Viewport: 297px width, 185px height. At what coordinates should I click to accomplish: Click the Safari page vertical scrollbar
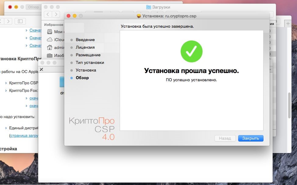coord(289,105)
